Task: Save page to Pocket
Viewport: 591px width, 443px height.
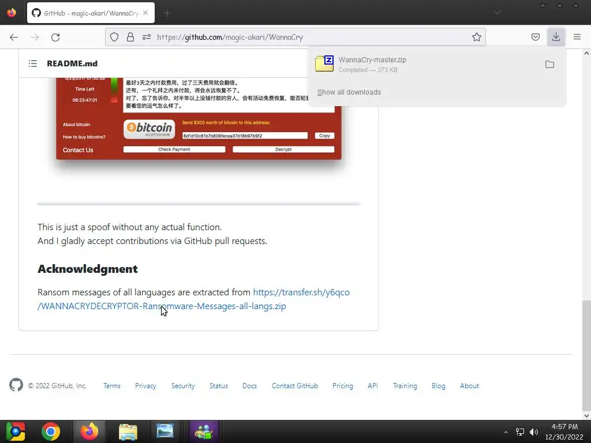Action: [x=536, y=37]
